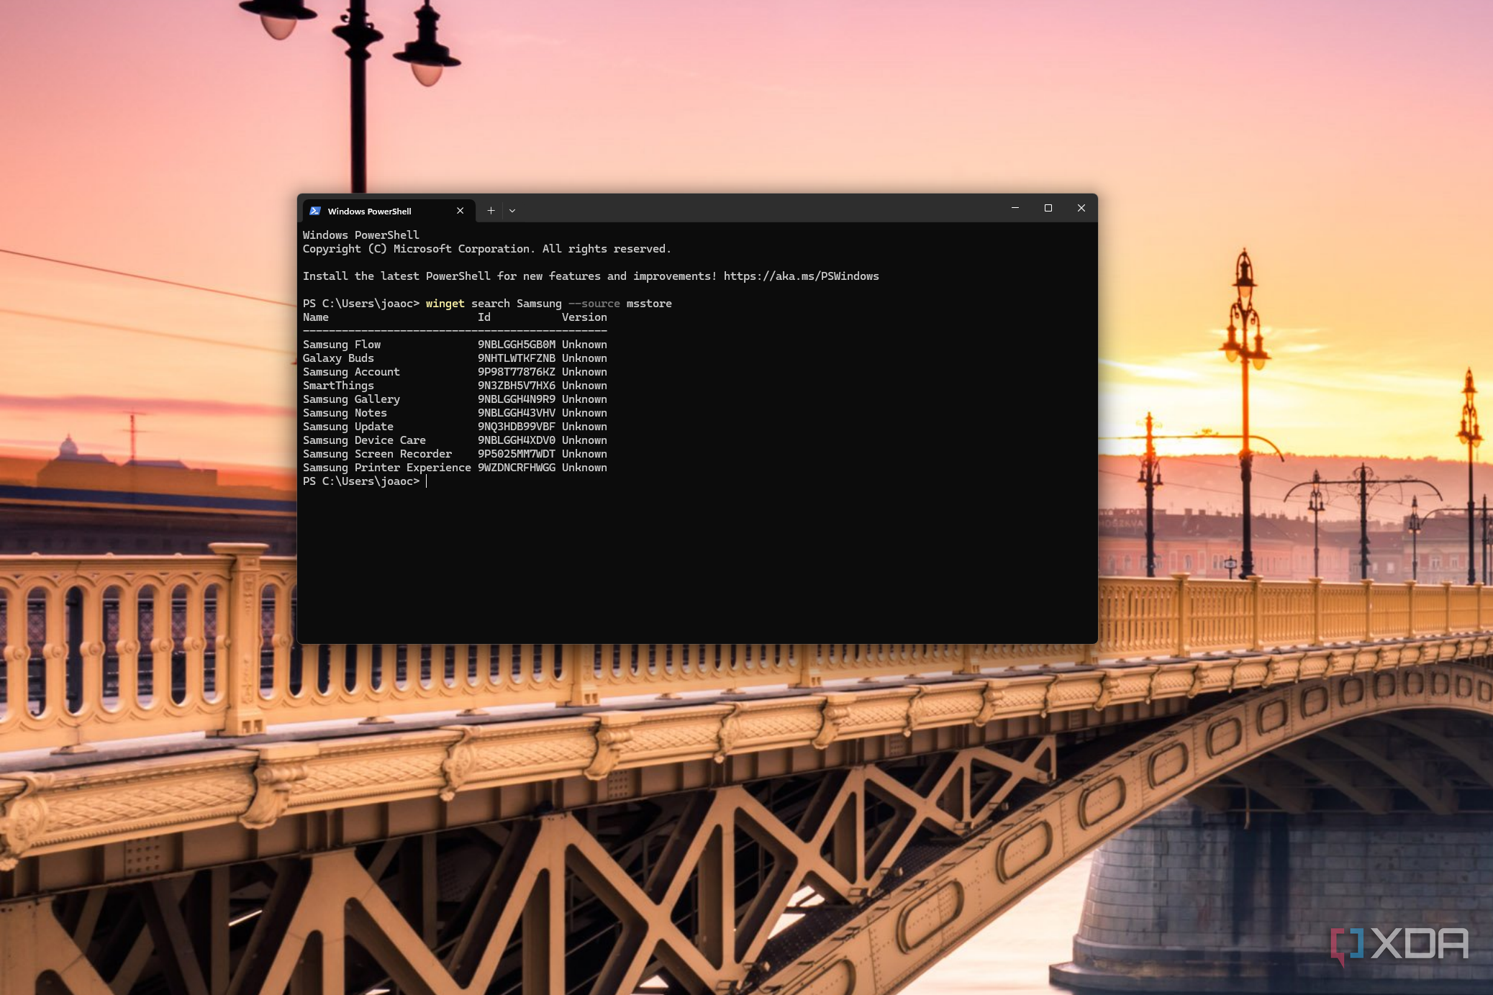Click the 'Samsung Update' row name
The height and width of the screenshot is (995, 1493).
(348, 427)
